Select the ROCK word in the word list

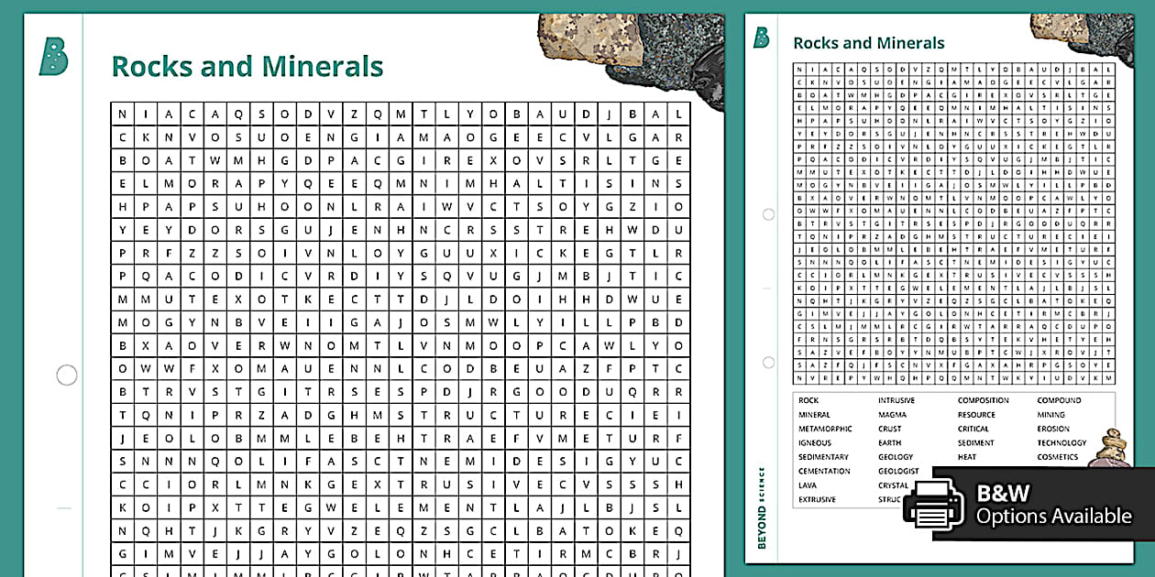(808, 400)
